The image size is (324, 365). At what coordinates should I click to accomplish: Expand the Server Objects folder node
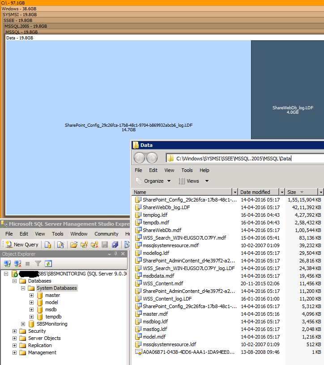[14, 338]
